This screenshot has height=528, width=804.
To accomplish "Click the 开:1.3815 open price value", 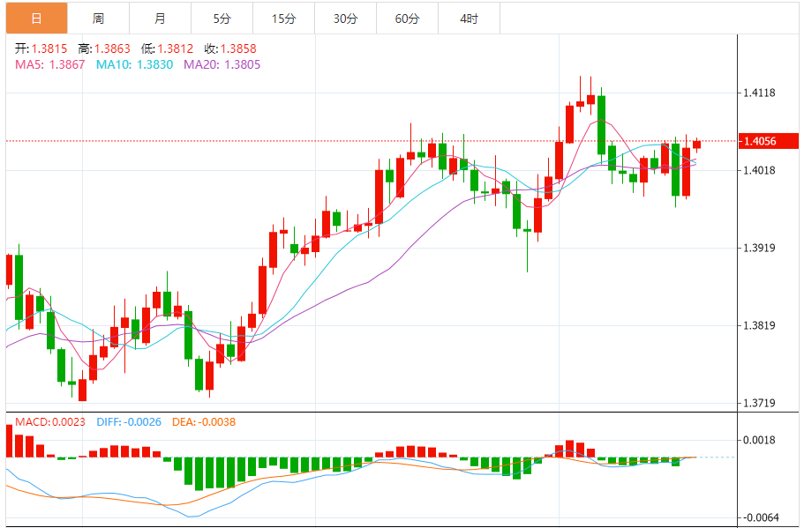I will pyautogui.click(x=41, y=48).
